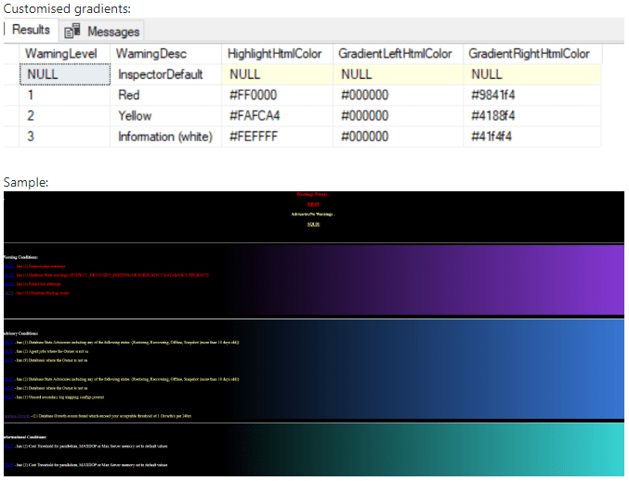Image resolution: width=629 pixels, height=481 pixels.
Task: Open server link beside Suspect page warnings
Action: [8, 266]
